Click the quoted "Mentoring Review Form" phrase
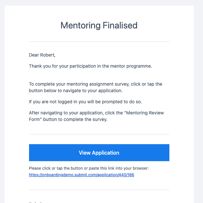 pos(96,116)
